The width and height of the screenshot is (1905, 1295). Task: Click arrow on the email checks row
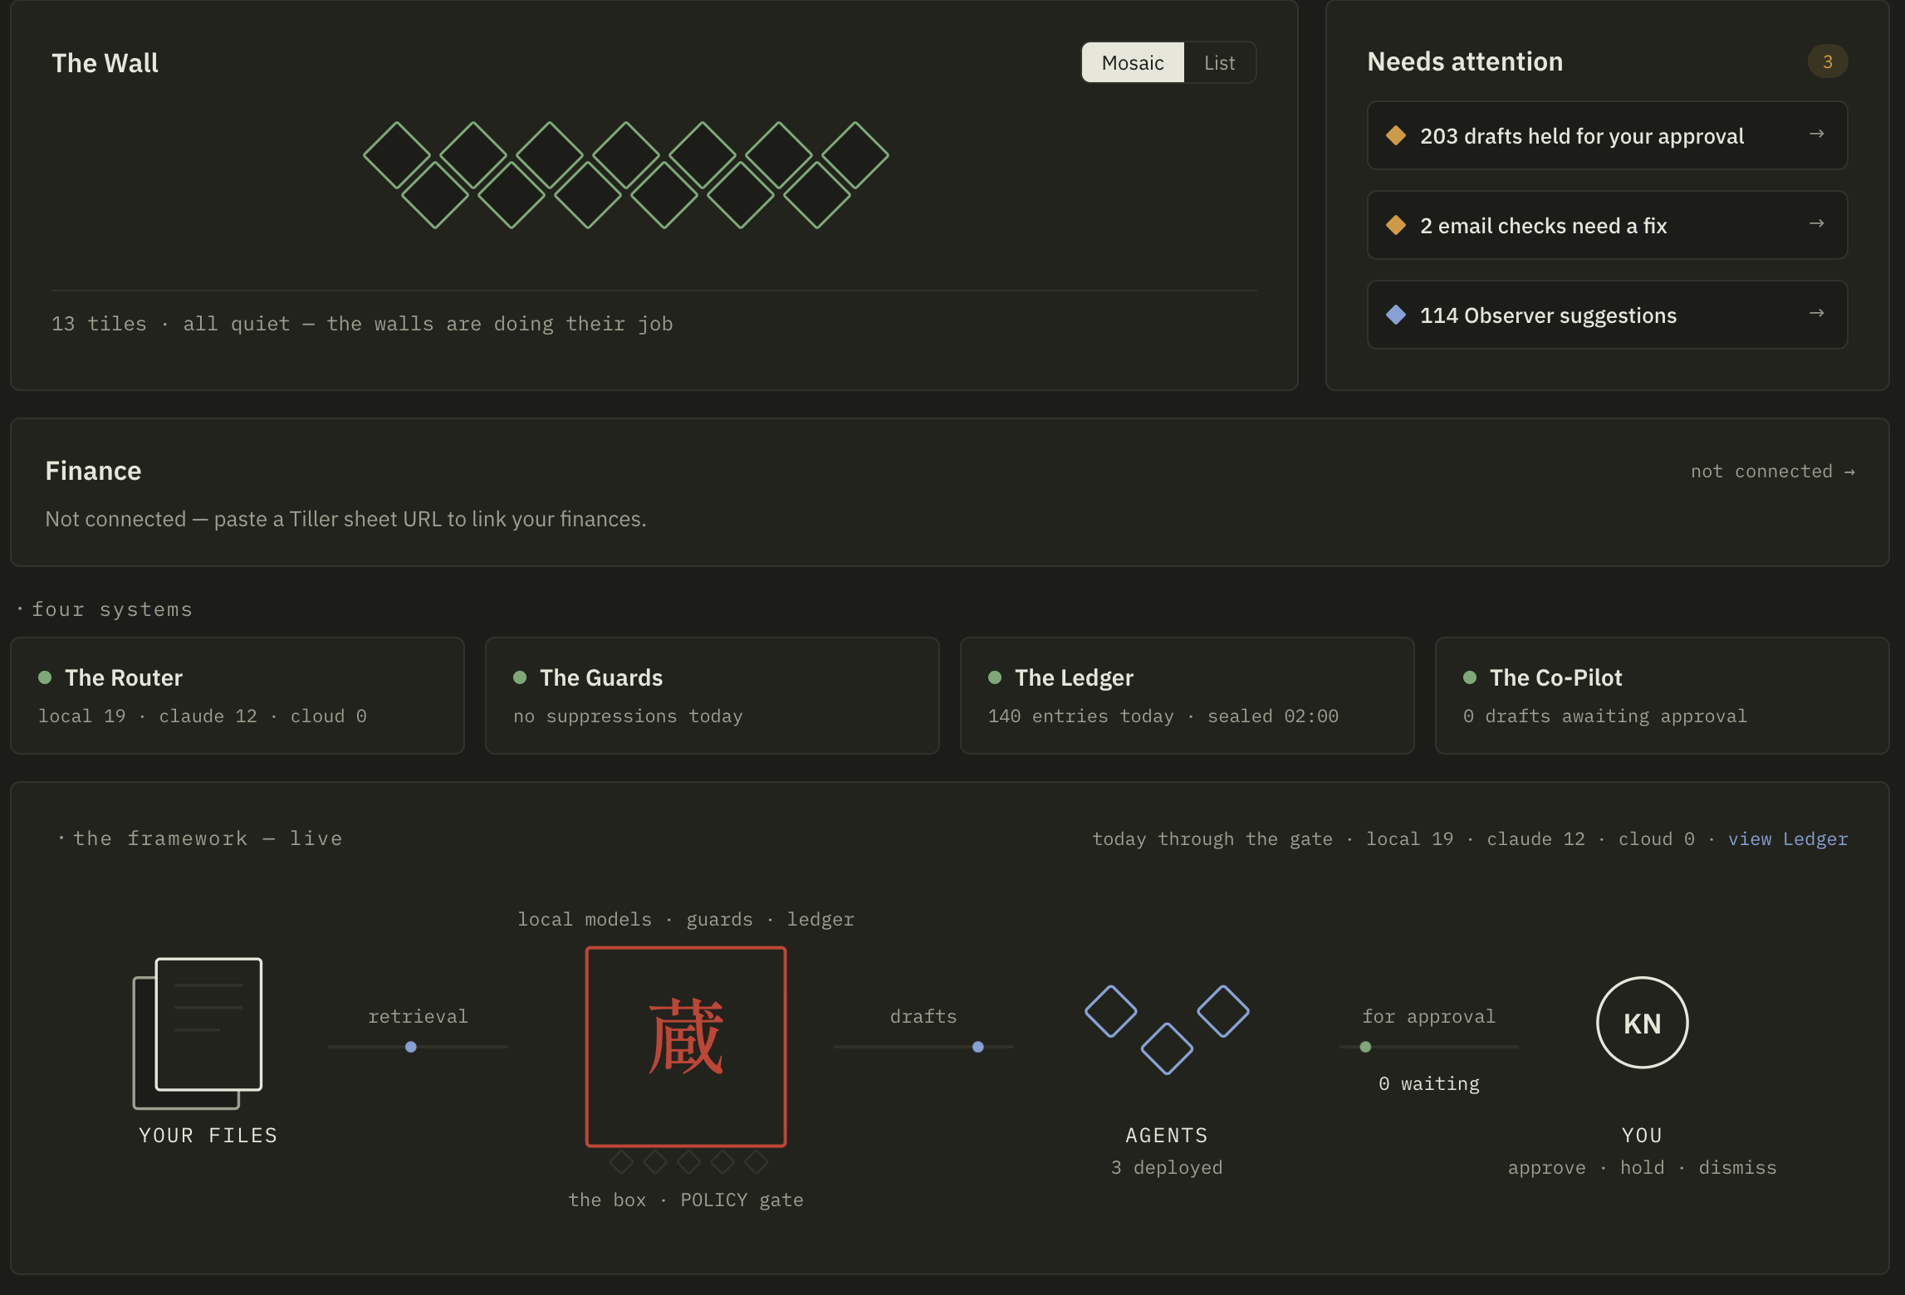tap(1817, 223)
